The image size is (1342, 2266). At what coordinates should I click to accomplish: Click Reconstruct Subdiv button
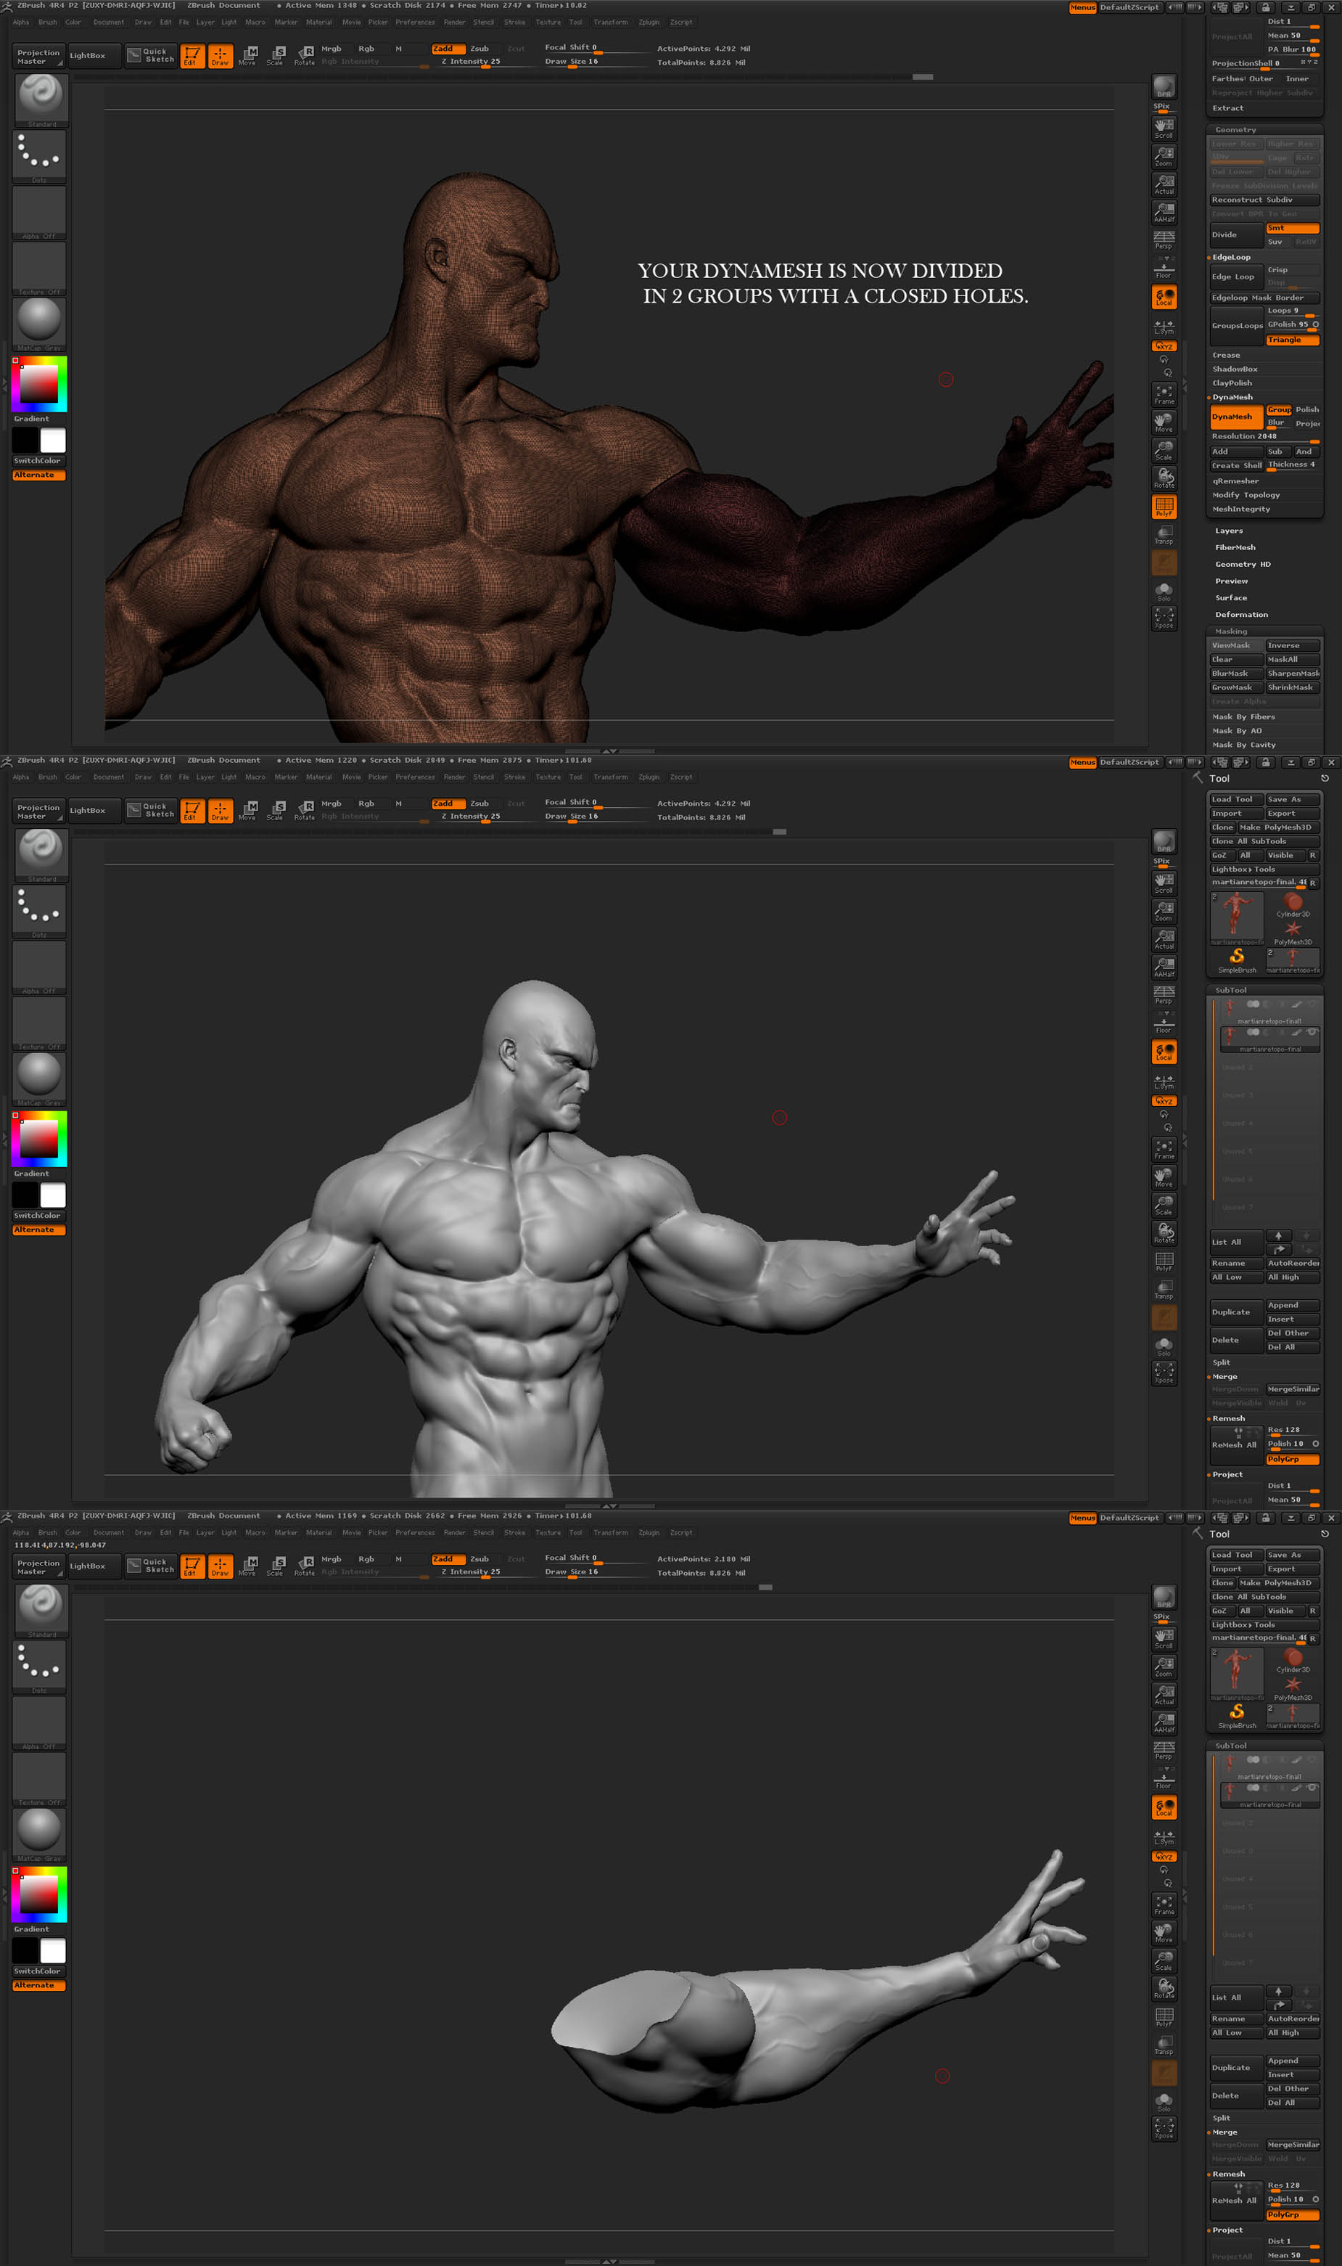[x=1264, y=200]
